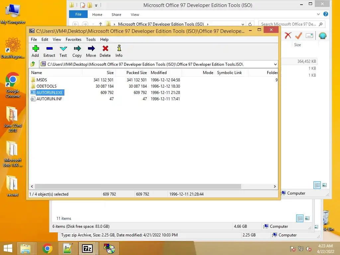Viewport: 340px width, 255px height.
Task: Open the recnet desktop folder
Action: click(x=13, y=186)
